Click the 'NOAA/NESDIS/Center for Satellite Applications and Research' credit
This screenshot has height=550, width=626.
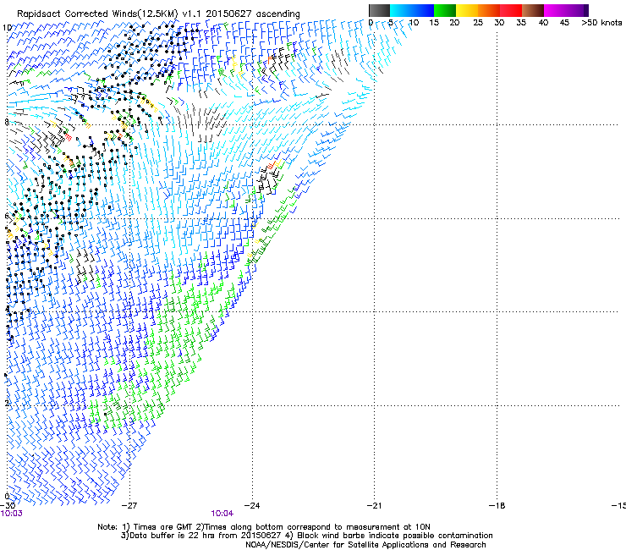pyautogui.click(x=365, y=545)
